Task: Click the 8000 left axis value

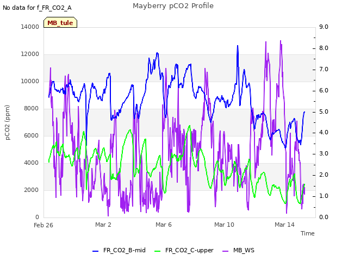Action: [x=32, y=109]
